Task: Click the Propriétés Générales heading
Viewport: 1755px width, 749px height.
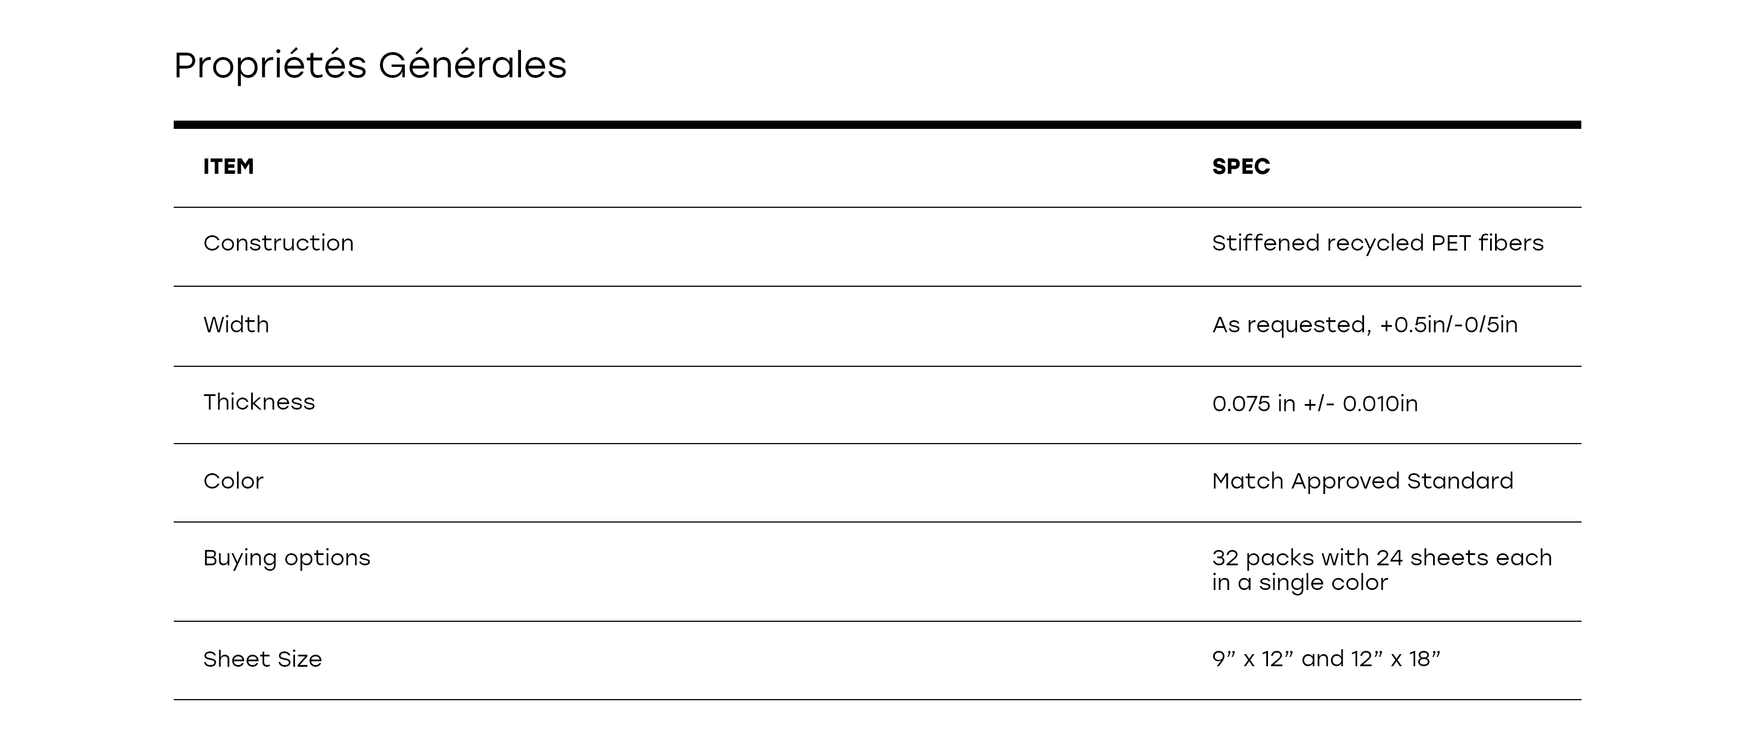Action: pyautogui.click(x=369, y=65)
